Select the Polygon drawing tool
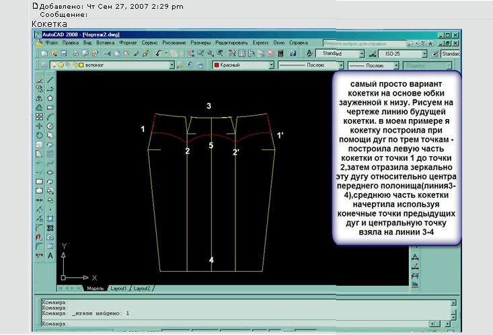493x335 pixels. click(x=49, y=98)
